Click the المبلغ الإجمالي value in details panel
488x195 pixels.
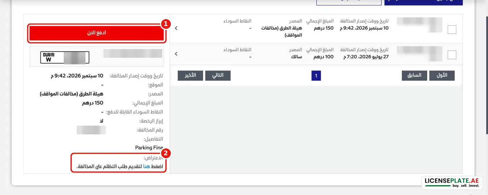tap(93, 103)
